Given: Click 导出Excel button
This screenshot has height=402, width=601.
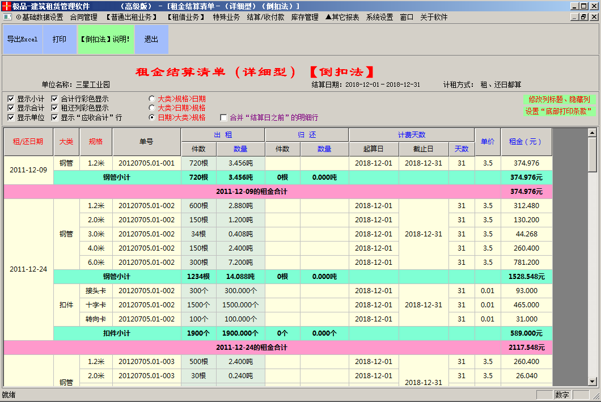Looking at the screenshot, I should [23, 39].
